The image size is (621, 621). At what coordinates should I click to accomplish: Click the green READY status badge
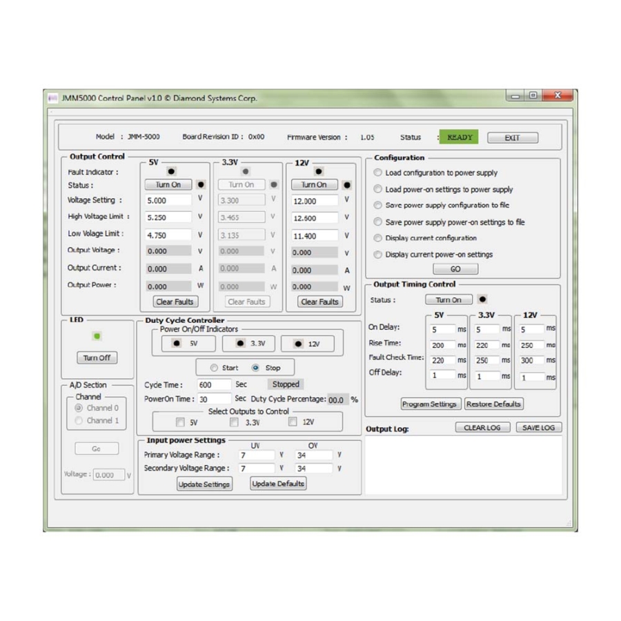coord(459,137)
